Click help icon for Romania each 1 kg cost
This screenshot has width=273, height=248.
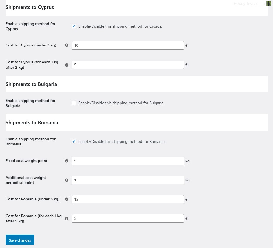[x=66, y=219]
